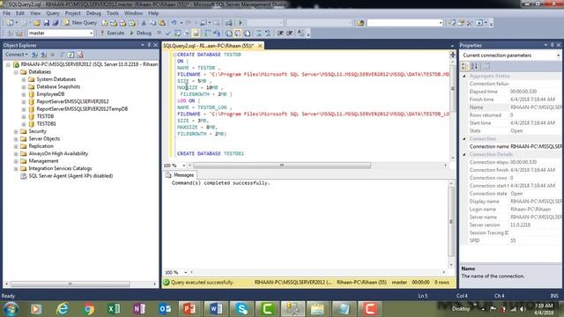Click the Object Explorer horizontal scrollbar
564x317 pixels.
point(70,284)
